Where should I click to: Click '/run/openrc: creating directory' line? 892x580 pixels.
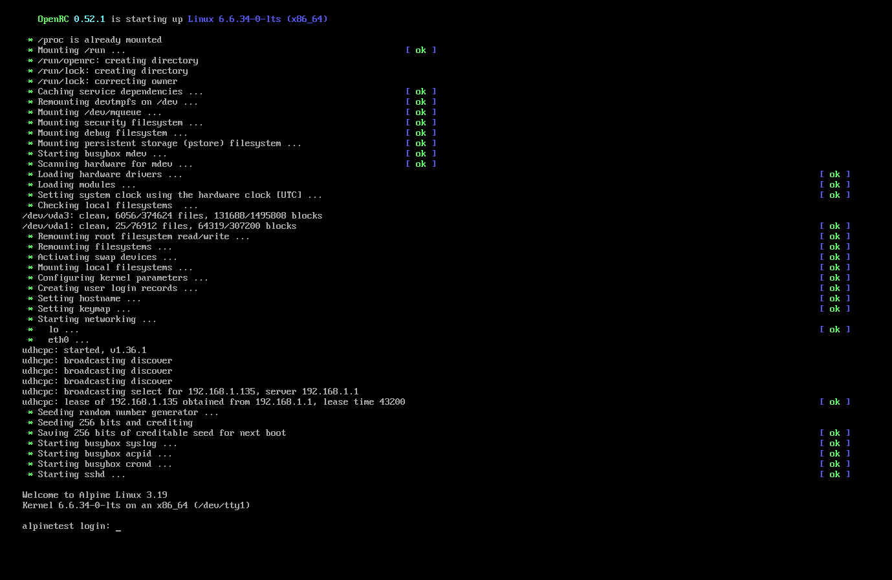[113, 61]
